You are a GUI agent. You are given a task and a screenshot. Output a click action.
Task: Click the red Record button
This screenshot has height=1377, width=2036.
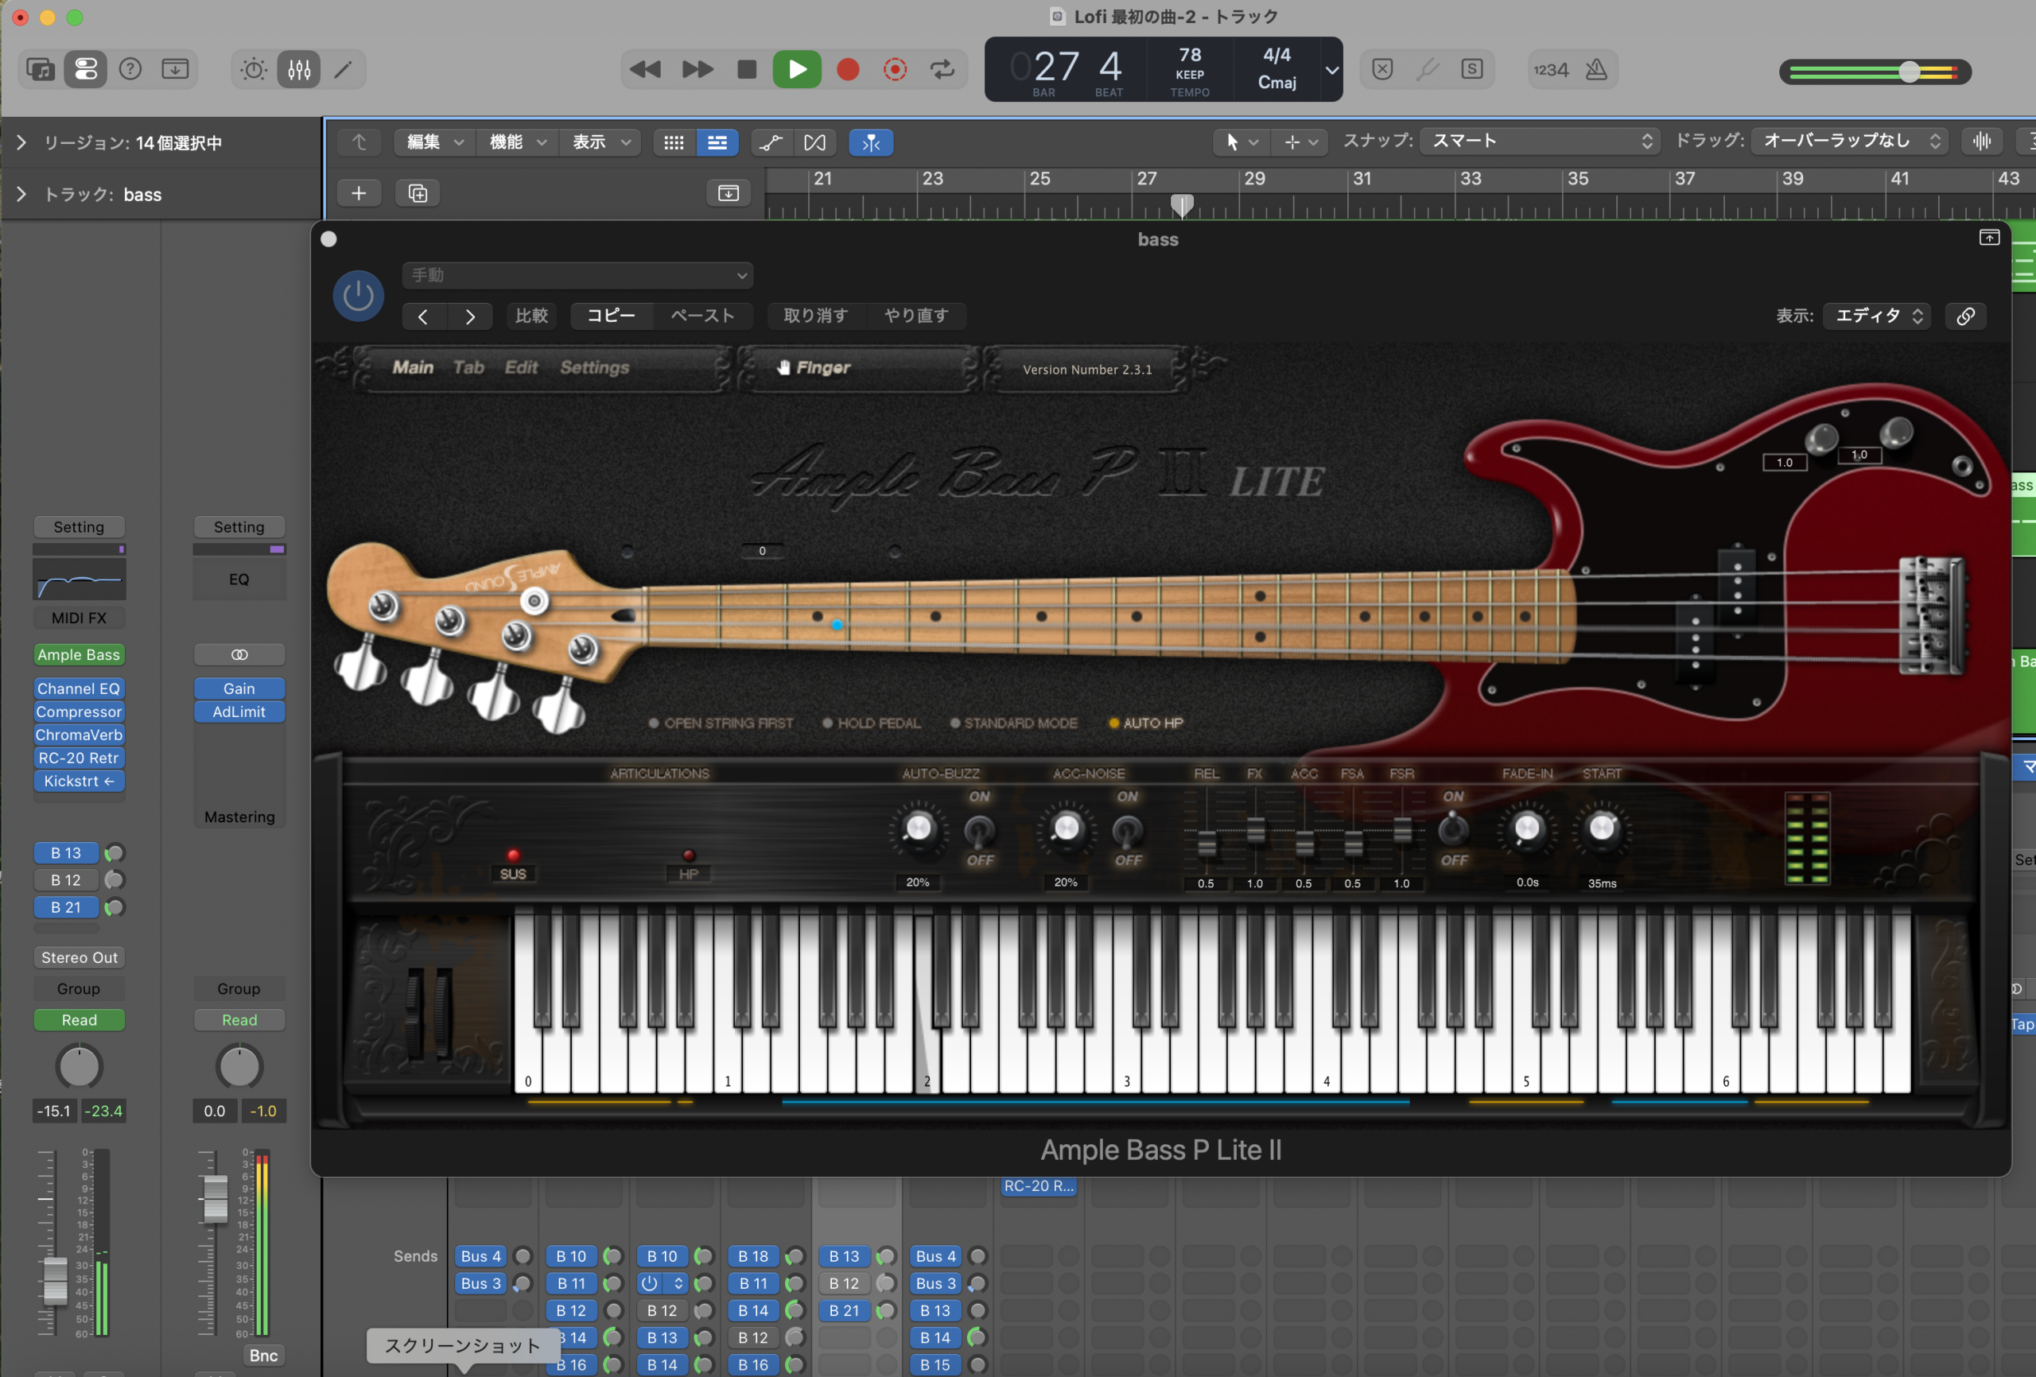(847, 69)
